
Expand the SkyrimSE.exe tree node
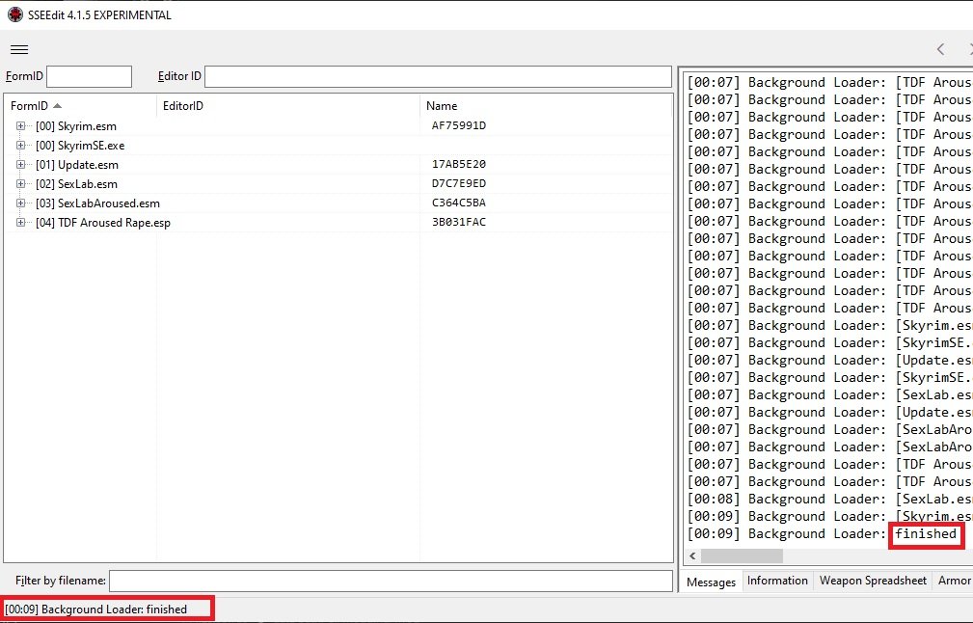[20, 146]
